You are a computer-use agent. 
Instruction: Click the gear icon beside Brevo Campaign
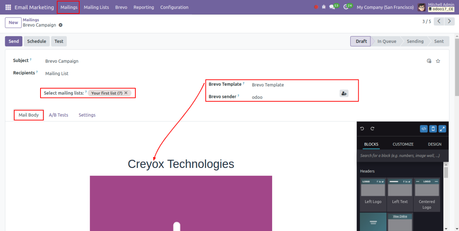(x=61, y=25)
